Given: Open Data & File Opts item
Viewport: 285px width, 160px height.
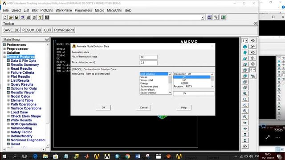Looking at the screenshot, I should pos(23,60).
